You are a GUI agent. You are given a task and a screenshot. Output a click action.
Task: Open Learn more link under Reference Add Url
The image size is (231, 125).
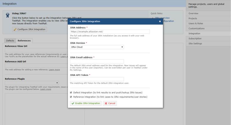tap(54, 70)
